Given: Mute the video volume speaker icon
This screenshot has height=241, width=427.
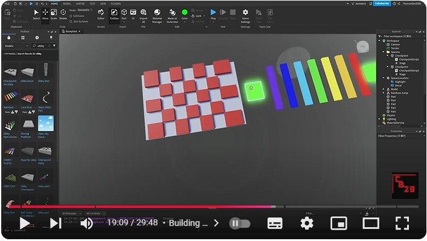Looking at the screenshot, I should tap(87, 224).
